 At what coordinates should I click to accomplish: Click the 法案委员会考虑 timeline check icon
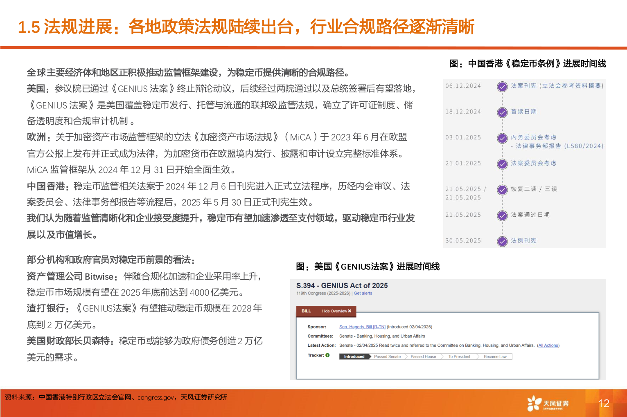click(x=502, y=164)
